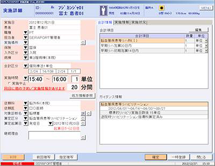Open unit dropdown in 脳血管疾患等リハ料 row
Viewport: 215px width, 166px height.
(206, 41)
